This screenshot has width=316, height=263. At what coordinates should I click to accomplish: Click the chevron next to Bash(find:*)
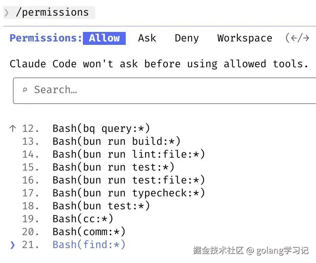13,244
